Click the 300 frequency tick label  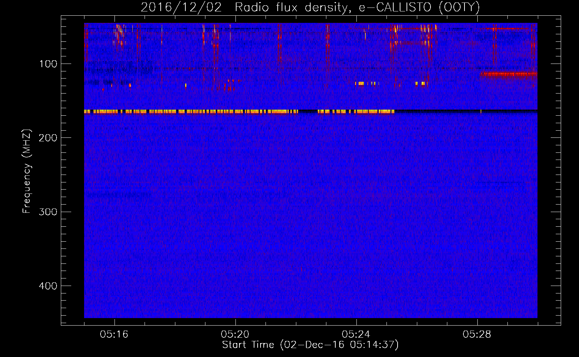click(48, 212)
